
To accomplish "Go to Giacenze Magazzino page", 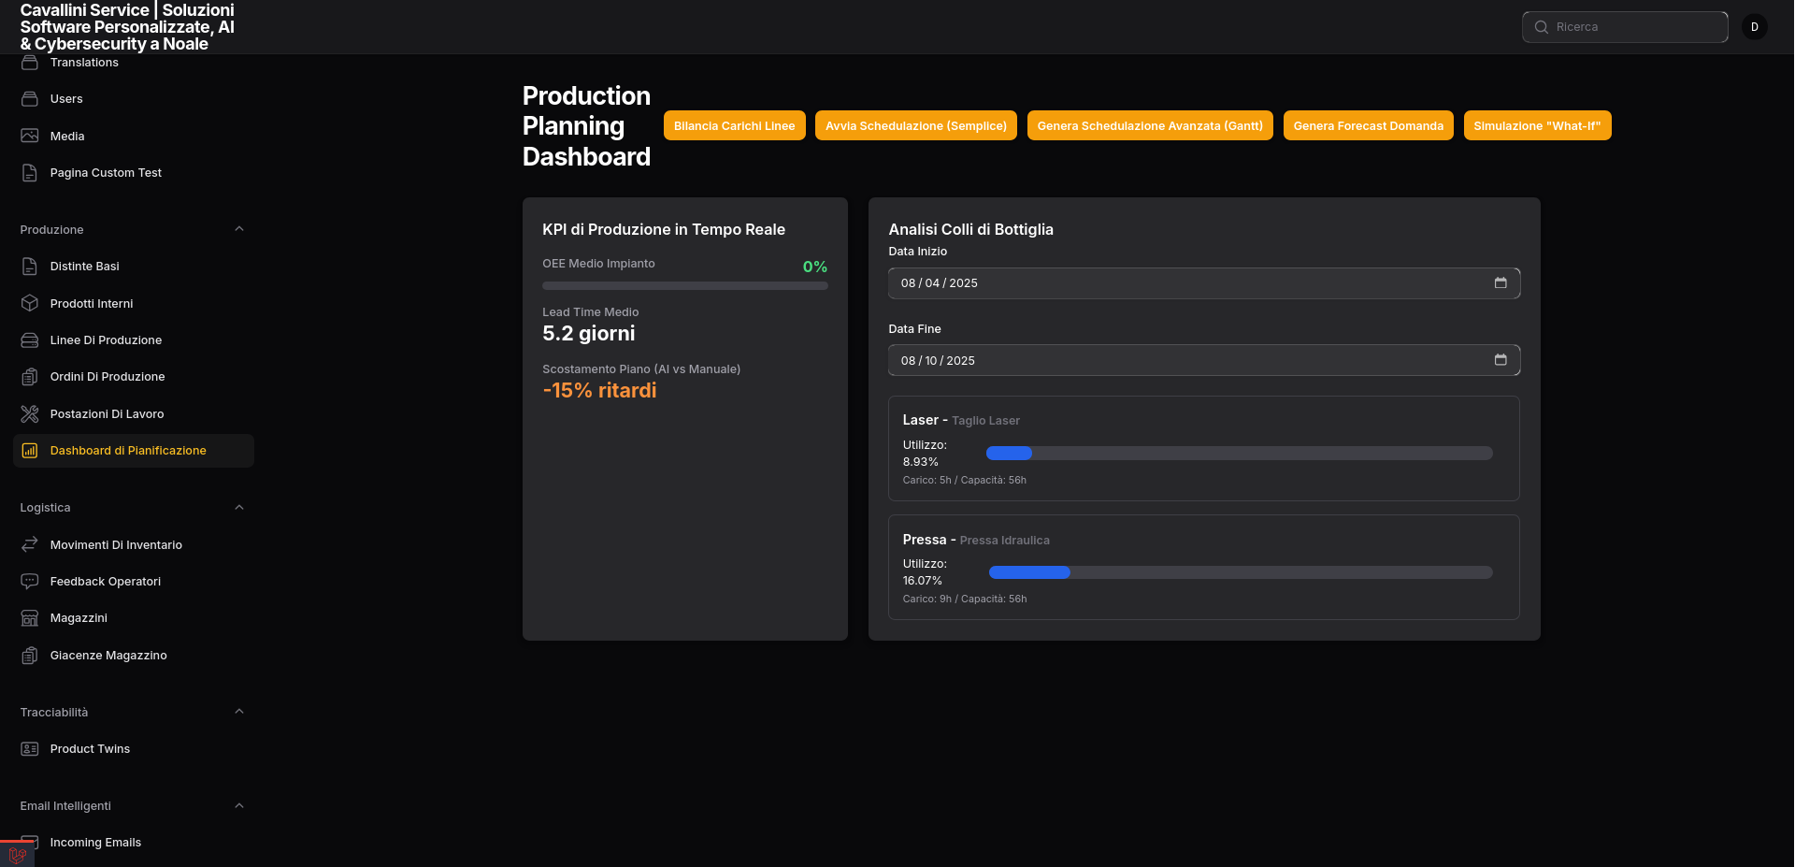I will (108, 656).
